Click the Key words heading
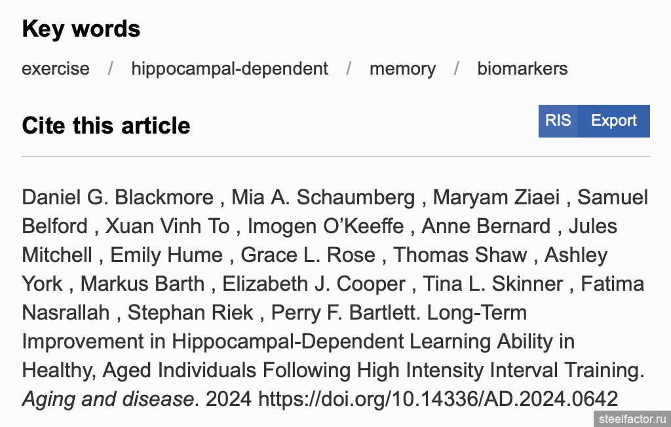 pyautogui.click(x=81, y=29)
